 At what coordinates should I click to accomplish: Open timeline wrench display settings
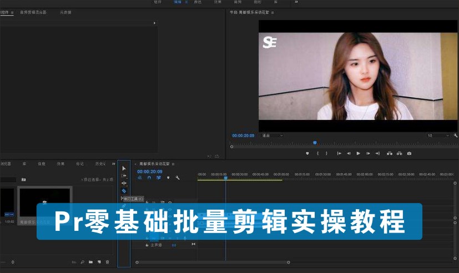click(x=178, y=178)
